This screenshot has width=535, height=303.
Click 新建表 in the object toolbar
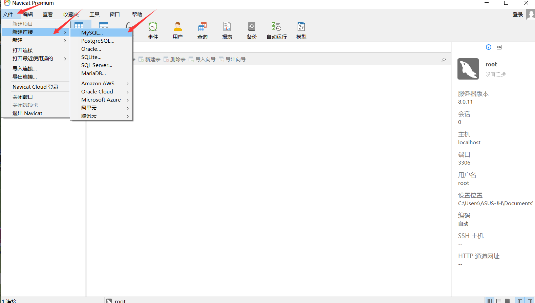point(149,59)
